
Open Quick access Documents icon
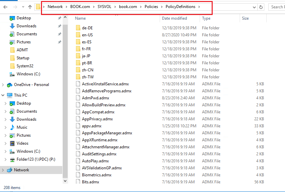(12, 34)
